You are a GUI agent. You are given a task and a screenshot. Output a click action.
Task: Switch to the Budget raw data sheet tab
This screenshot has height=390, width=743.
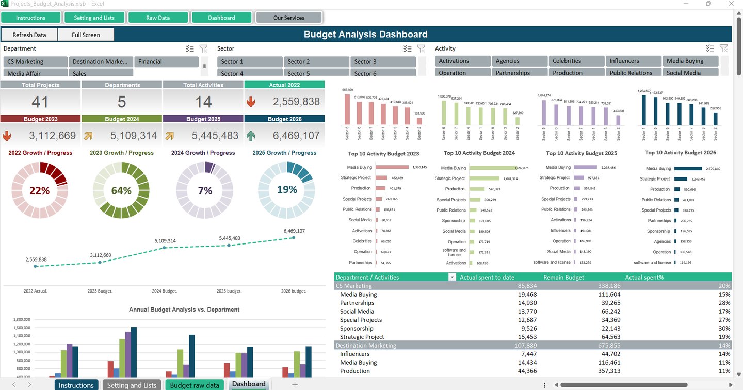[195, 384]
